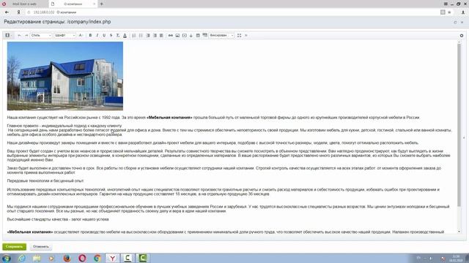This screenshot has width=469, height=263.
Task: Click the clear formatting icon
Action: 118,36
